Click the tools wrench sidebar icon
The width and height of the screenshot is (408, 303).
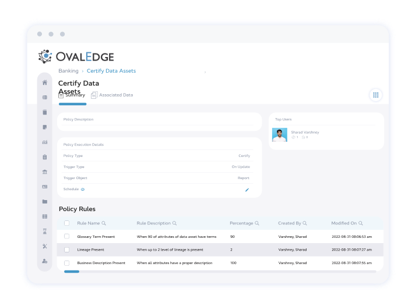pos(45,246)
